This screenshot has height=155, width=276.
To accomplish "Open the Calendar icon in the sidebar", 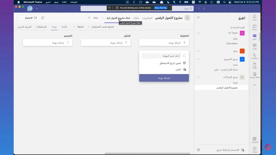I will (254, 46).
